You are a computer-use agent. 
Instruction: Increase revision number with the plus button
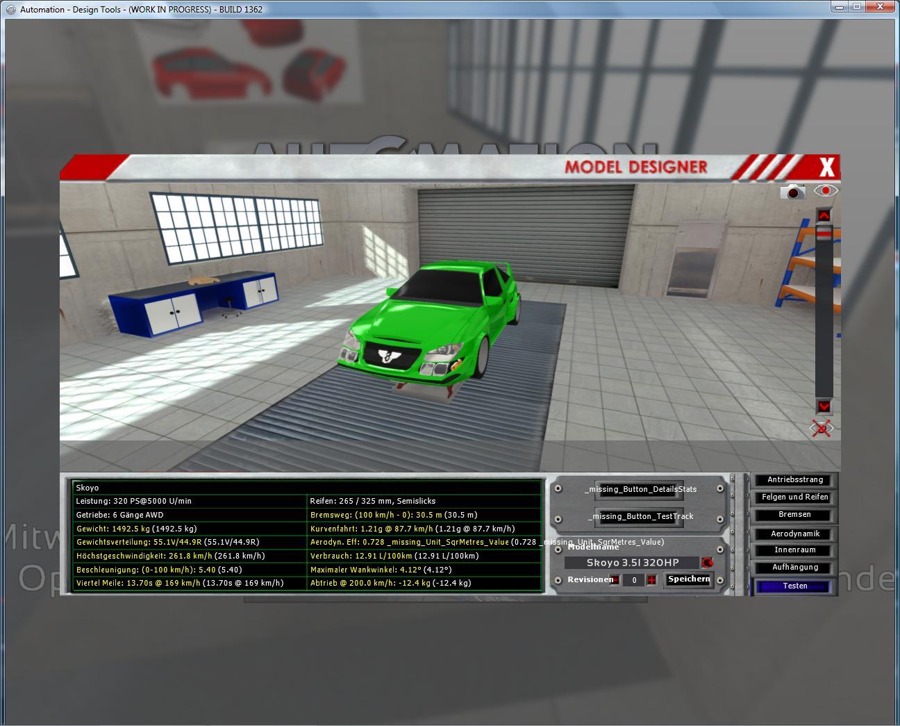[651, 580]
